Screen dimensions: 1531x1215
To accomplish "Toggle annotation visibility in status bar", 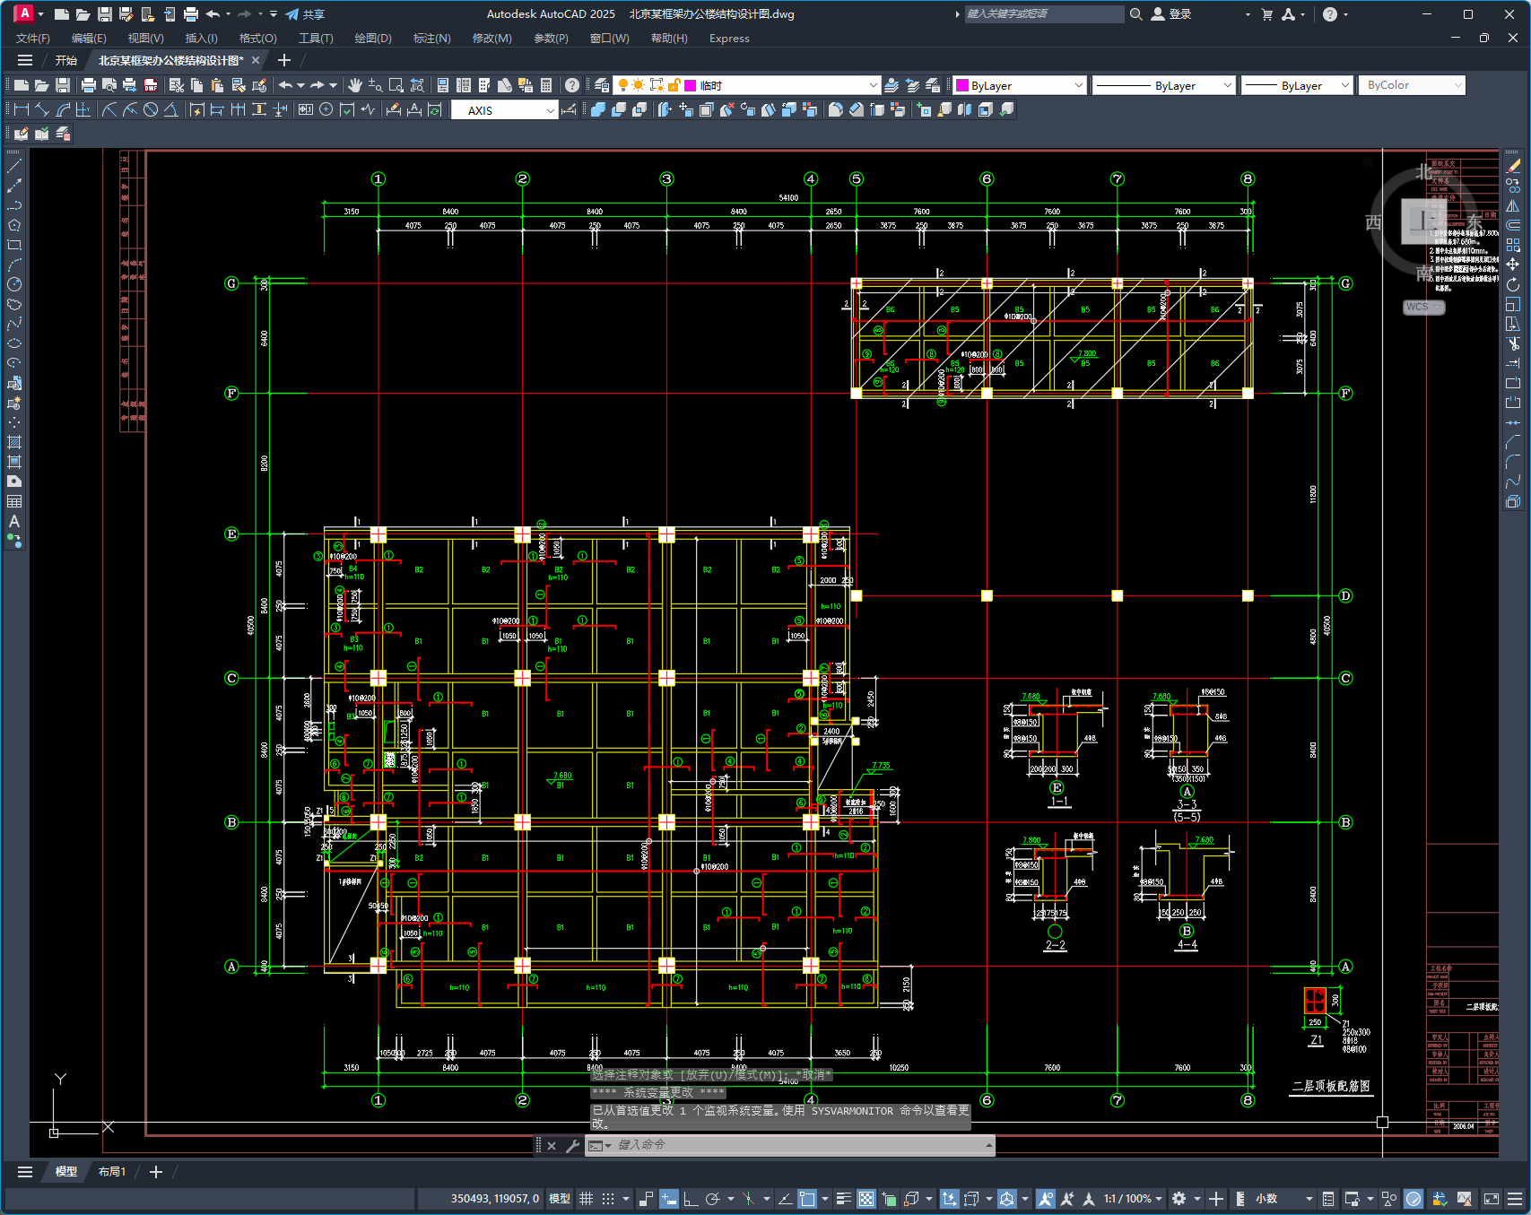I will pyautogui.click(x=1045, y=1199).
